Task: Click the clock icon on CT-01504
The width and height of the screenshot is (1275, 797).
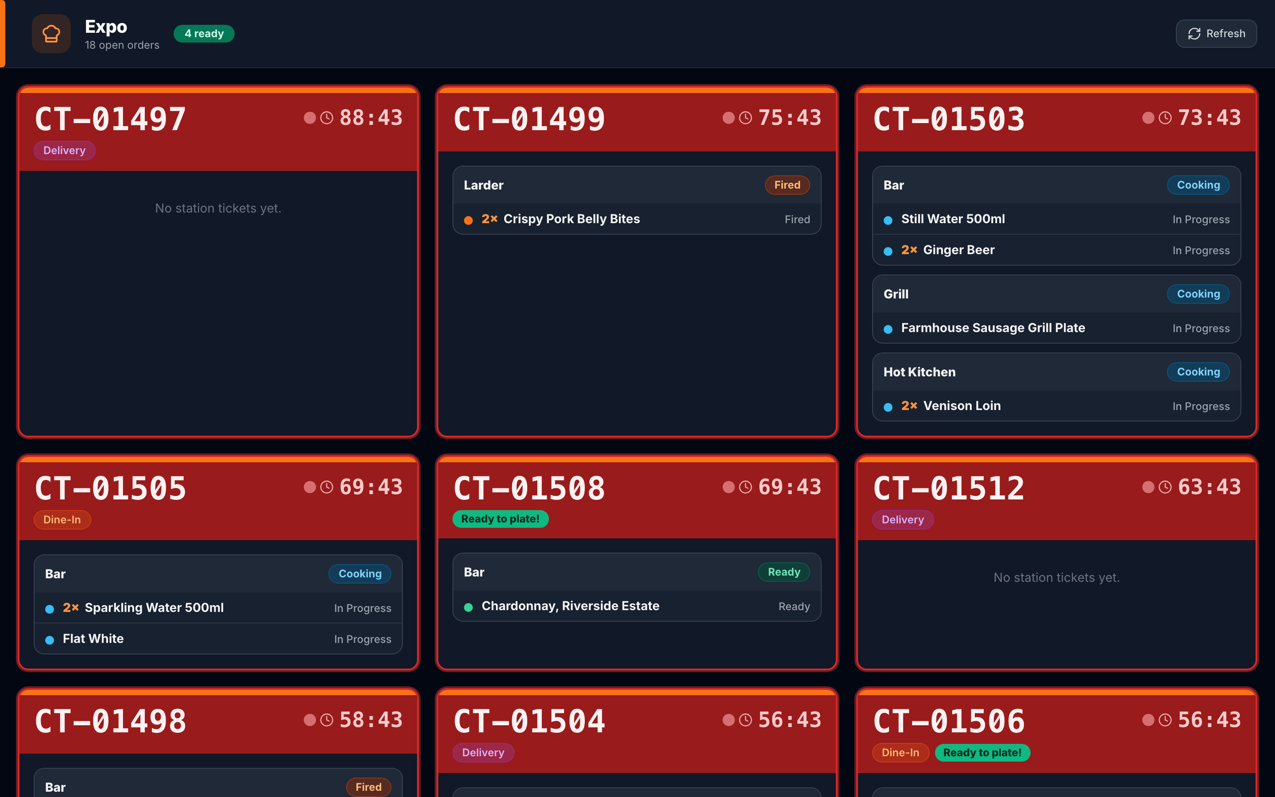Action: pyautogui.click(x=746, y=720)
